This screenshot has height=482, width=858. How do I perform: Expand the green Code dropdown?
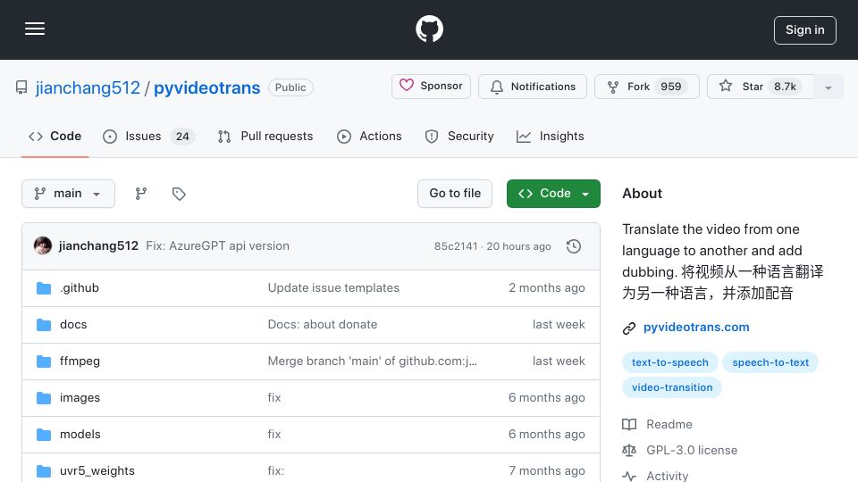(553, 194)
